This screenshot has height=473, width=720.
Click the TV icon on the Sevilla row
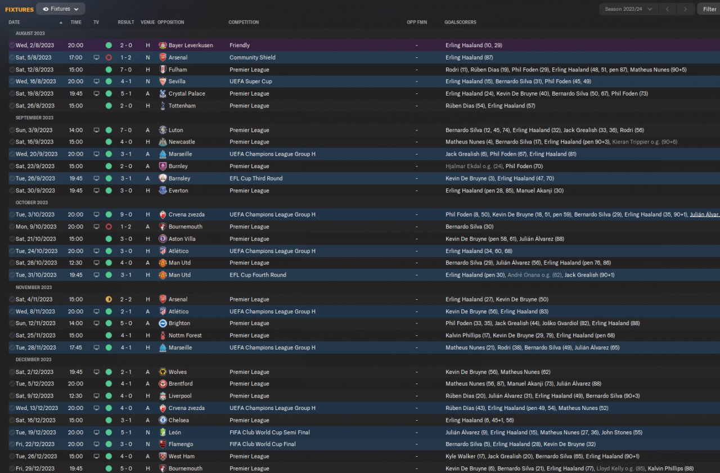pyautogui.click(x=96, y=82)
